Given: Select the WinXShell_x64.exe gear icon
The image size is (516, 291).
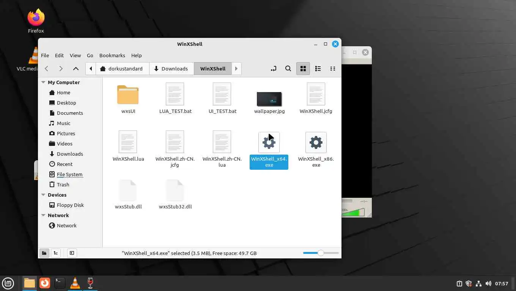Looking at the screenshot, I should coord(269,142).
